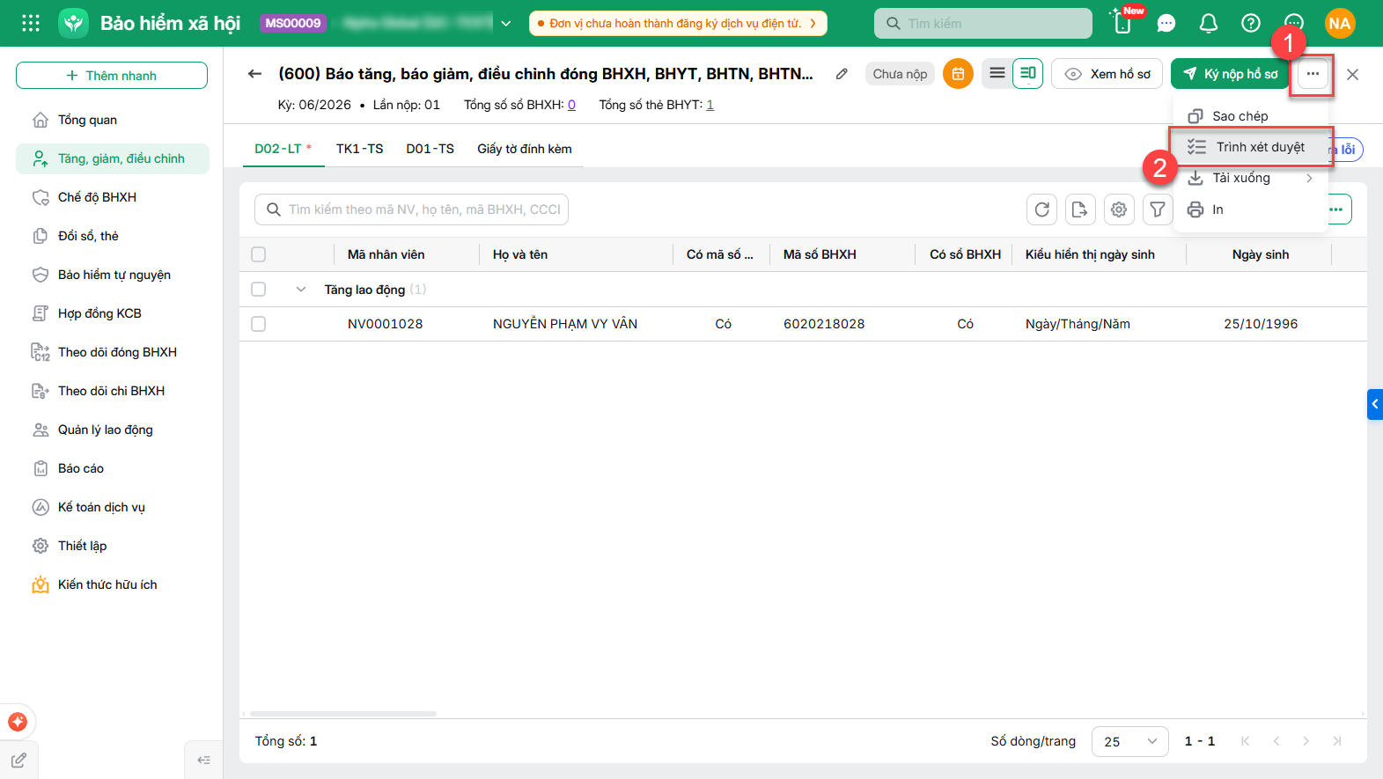Open Chế độ BHXH in sidebar

coord(113,197)
